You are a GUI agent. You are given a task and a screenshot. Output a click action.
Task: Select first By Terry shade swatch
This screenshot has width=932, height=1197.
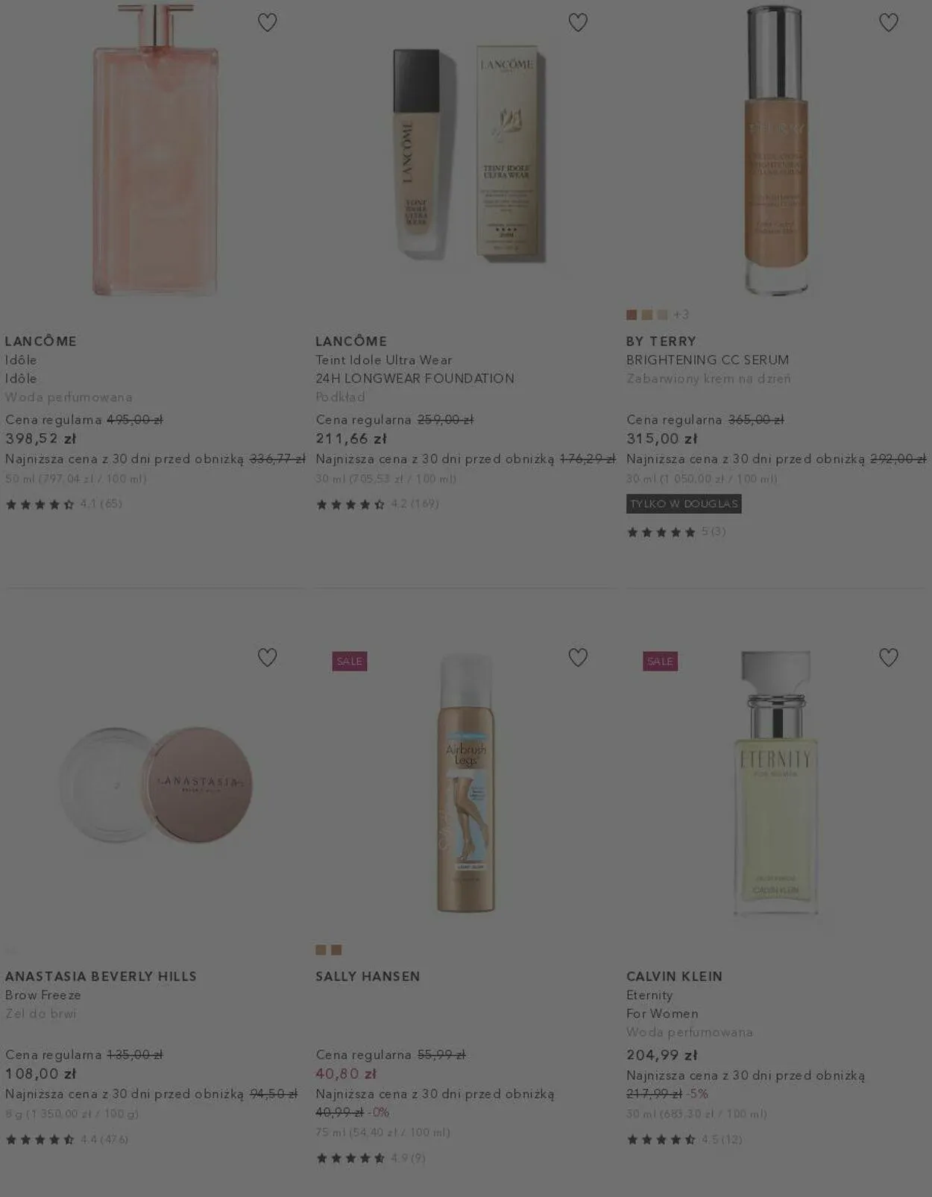point(632,315)
